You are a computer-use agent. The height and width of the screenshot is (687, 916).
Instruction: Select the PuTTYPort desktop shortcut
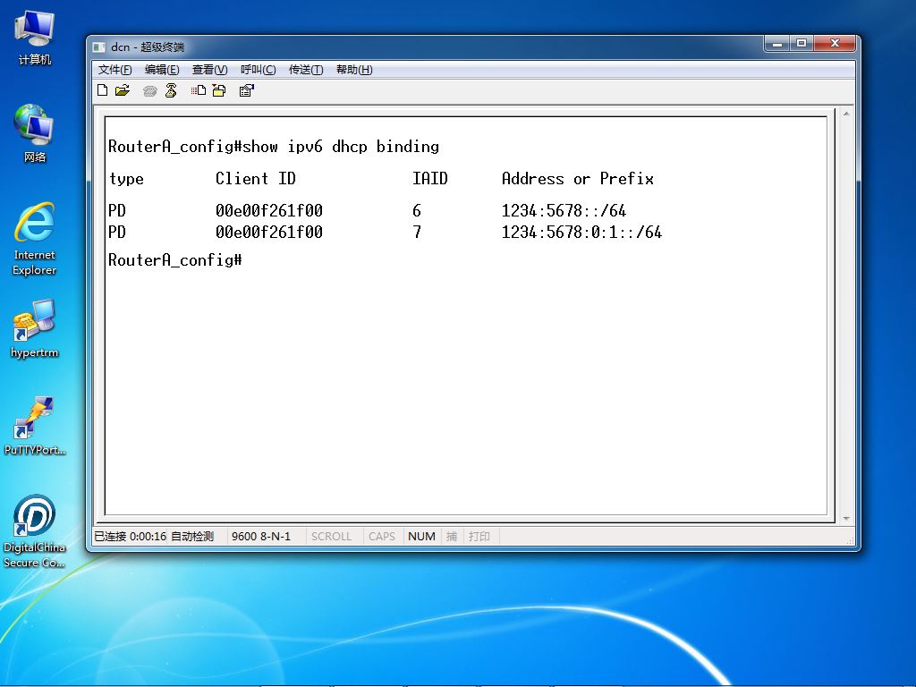tap(35, 426)
